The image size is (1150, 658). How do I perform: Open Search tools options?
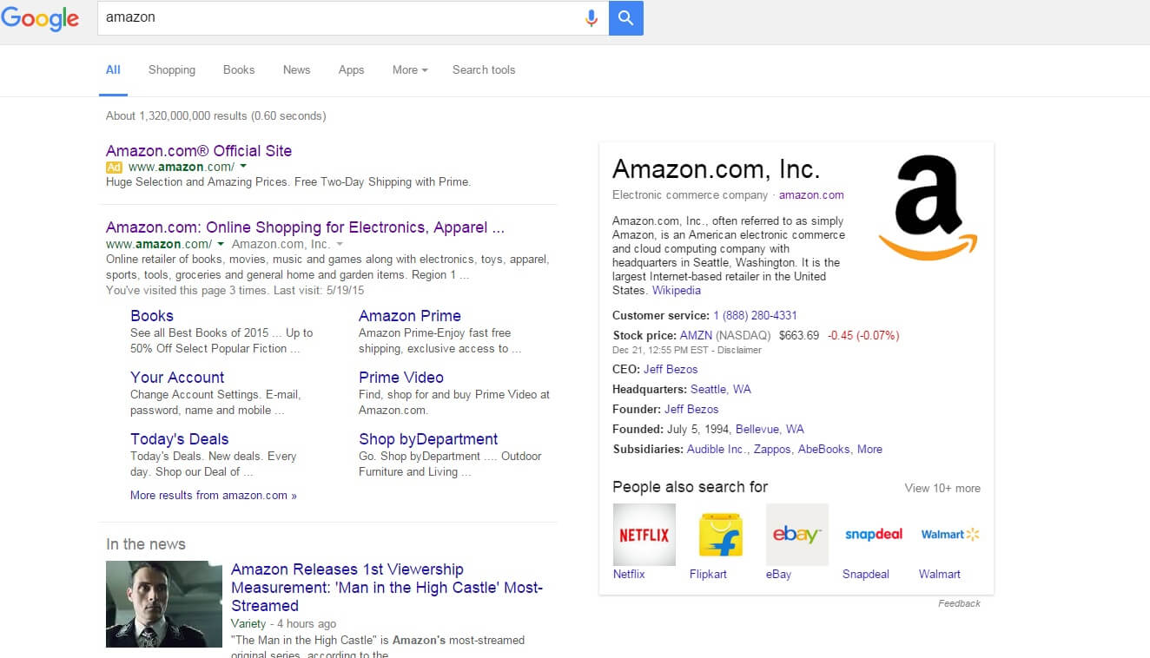point(484,70)
